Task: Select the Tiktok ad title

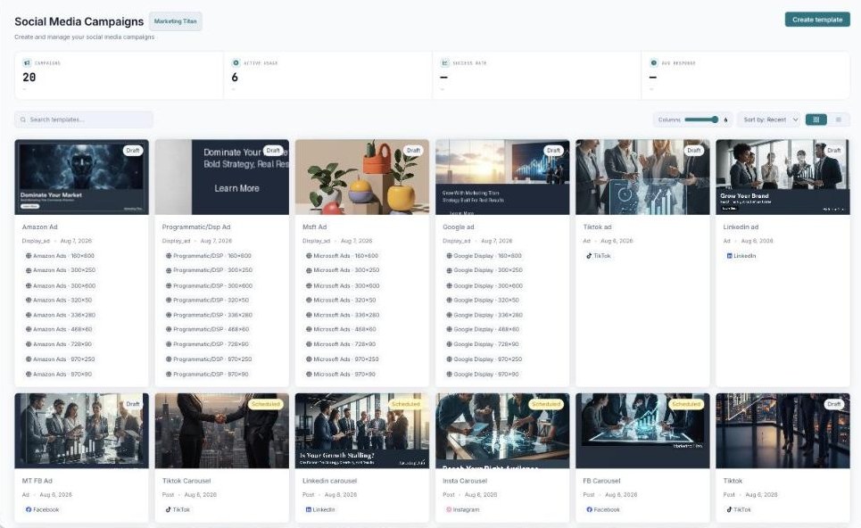Action: pyautogui.click(x=597, y=227)
